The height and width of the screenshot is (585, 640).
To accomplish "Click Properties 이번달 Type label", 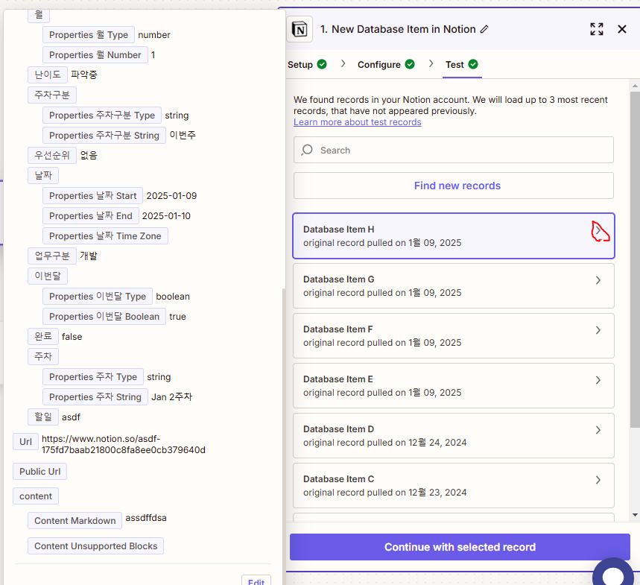I will pos(98,297).
